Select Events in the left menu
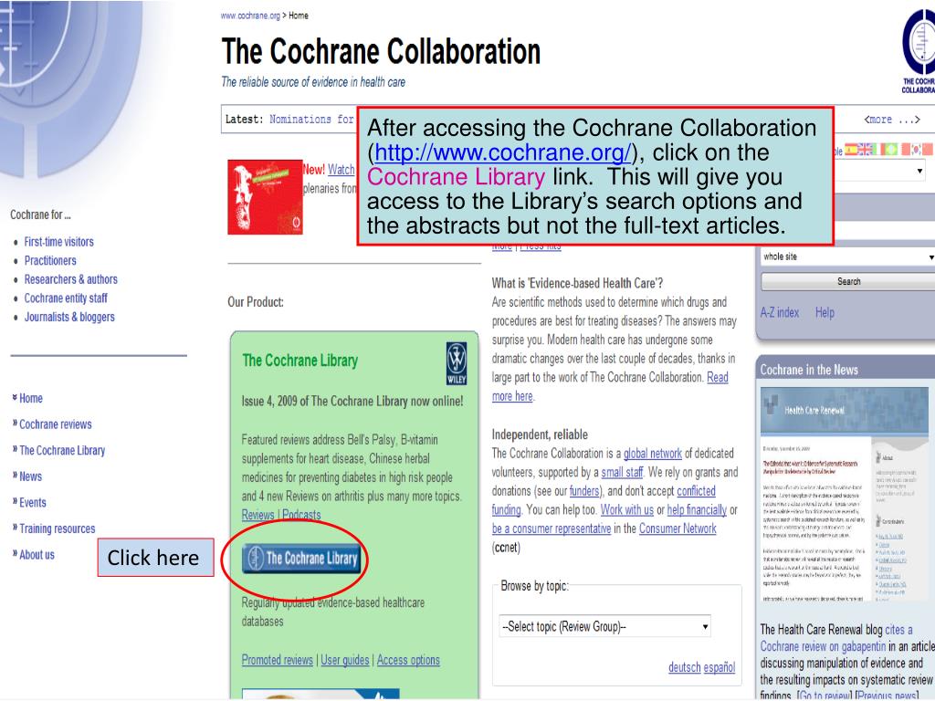Viewport: 935px width, 701px height. pos(32,503)
